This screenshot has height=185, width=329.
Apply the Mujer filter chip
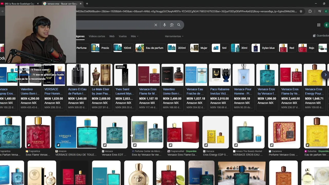coord(200,48)
